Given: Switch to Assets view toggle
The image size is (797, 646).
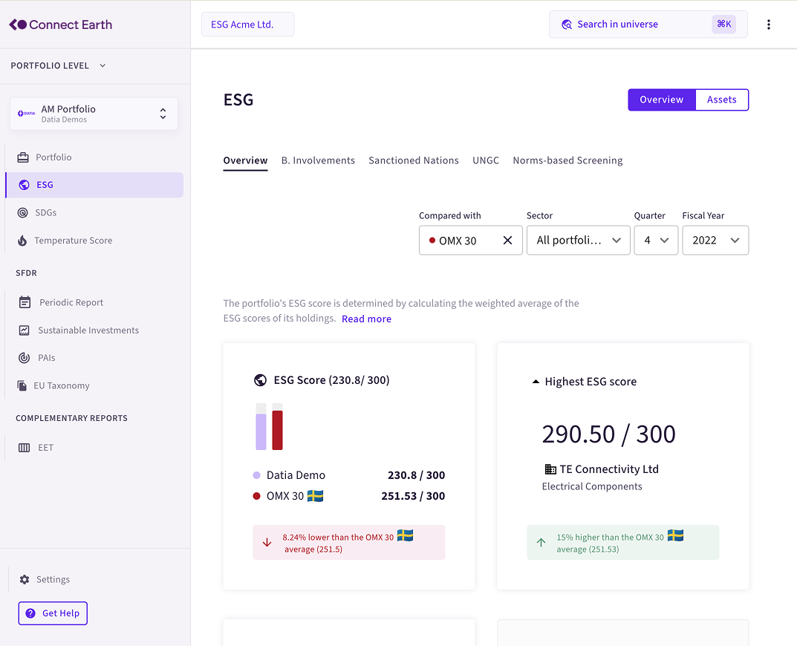Looking at the screenshot, I should tap(722, 99).
